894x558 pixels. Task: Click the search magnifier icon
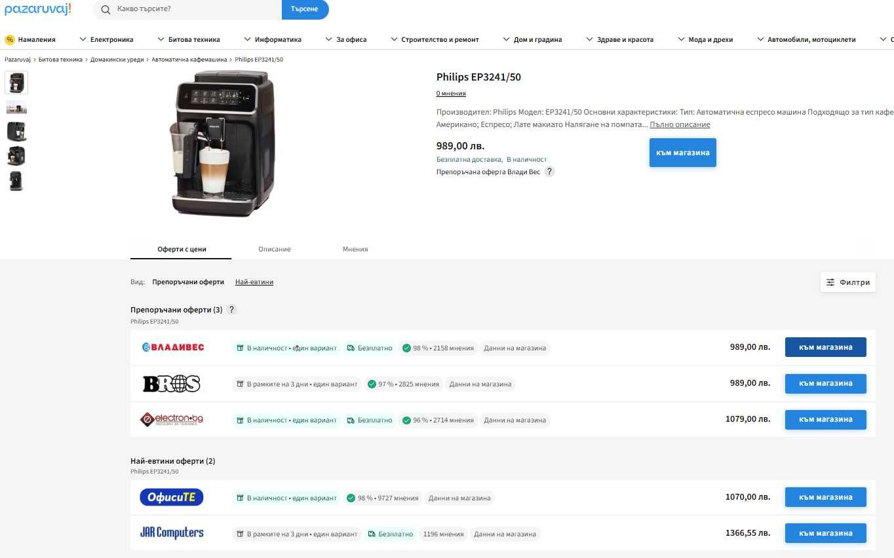106,9
